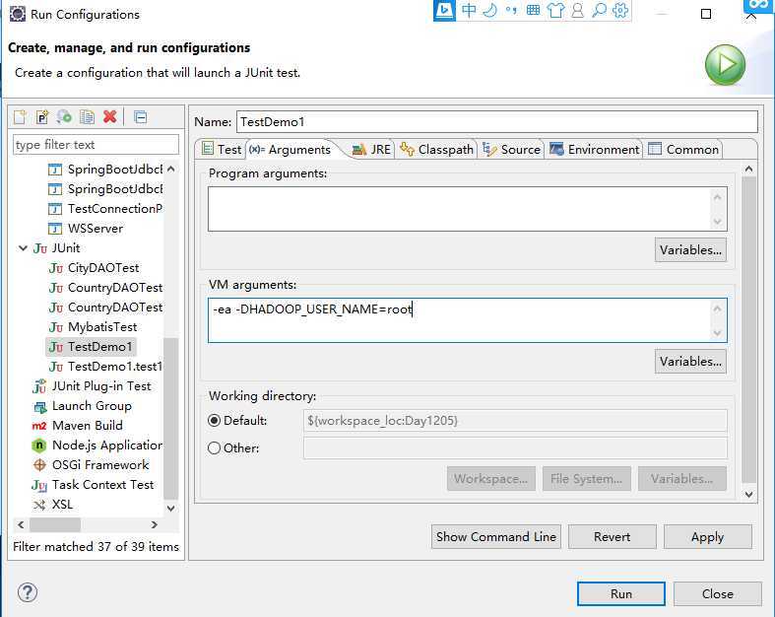Click tree horizontal scroll right arrow

coord(155,524)
